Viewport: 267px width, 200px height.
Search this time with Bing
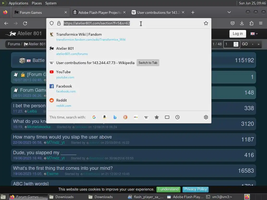[115, 117]
